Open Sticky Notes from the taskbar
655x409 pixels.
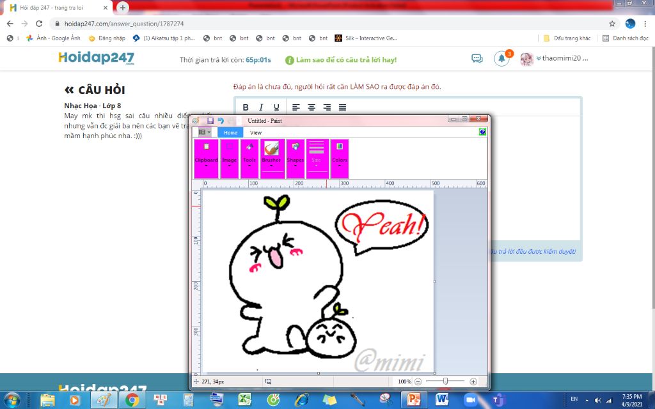329,399
